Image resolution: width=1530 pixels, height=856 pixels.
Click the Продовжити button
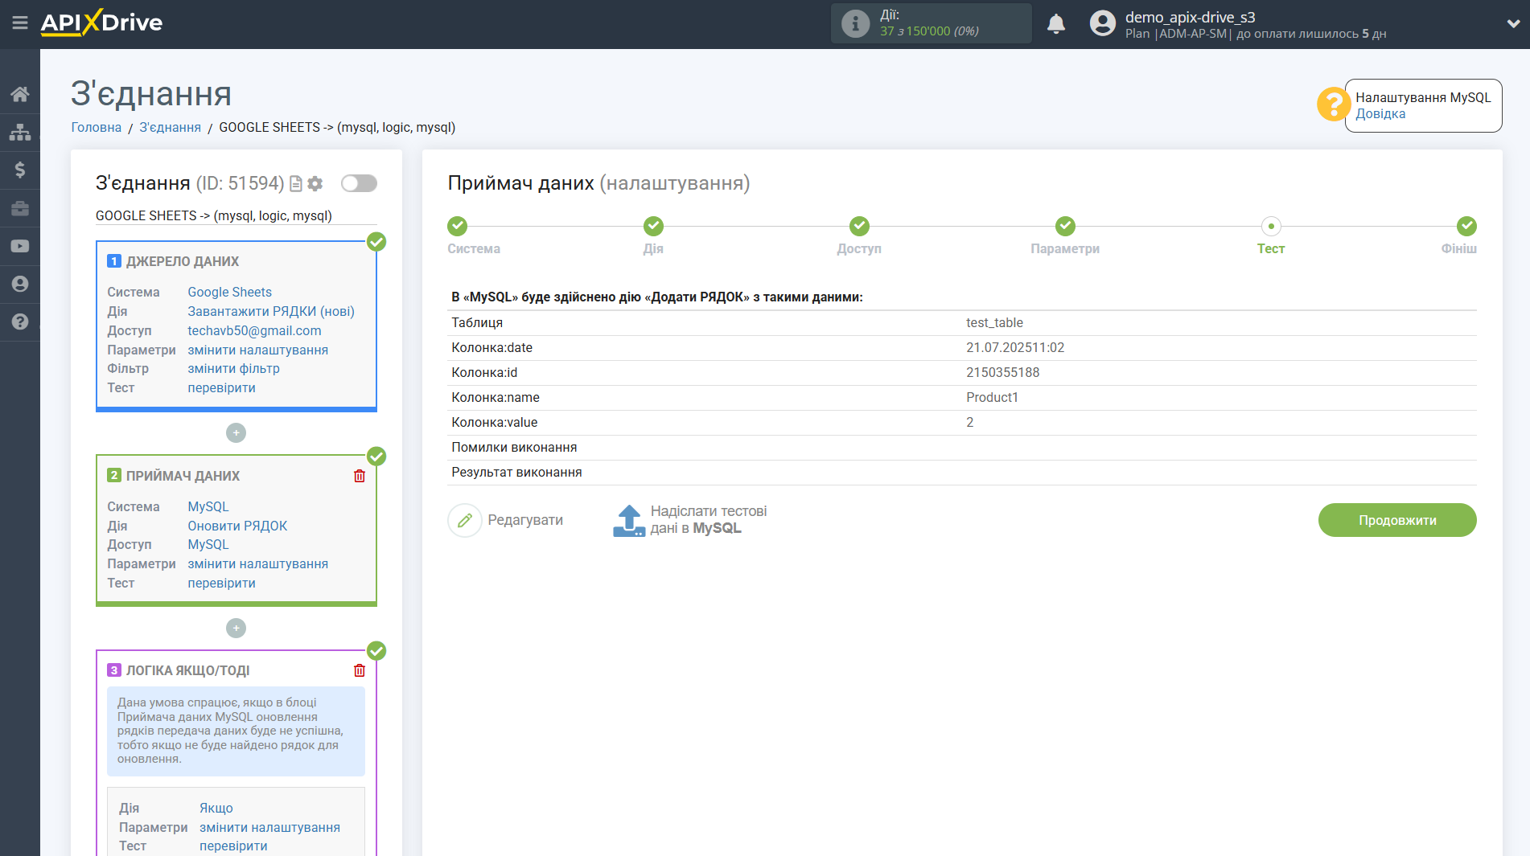1397,520
